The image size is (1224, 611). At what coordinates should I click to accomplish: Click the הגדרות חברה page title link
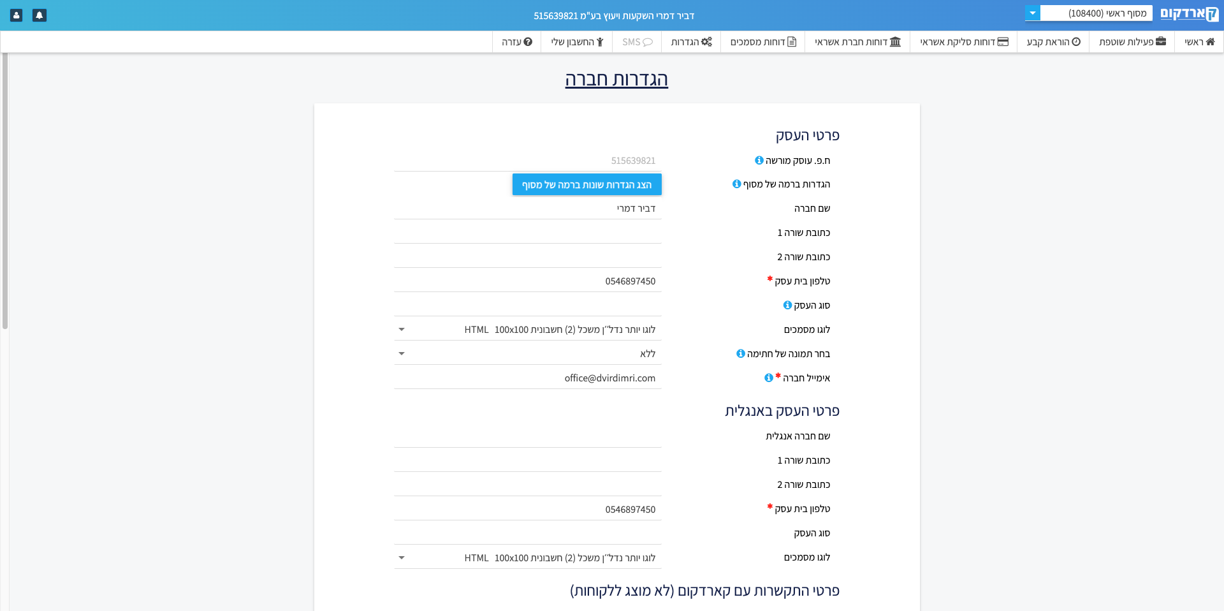tap(616, 79)
